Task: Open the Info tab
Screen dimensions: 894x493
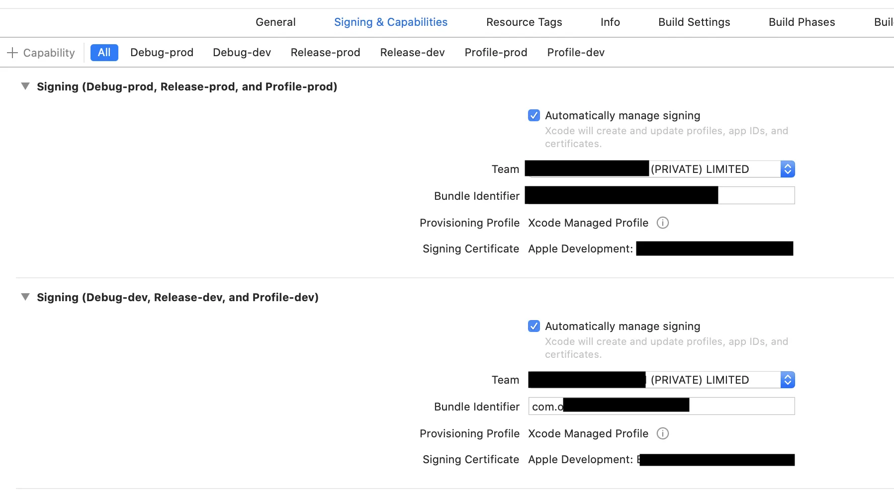Action: [x=610, y=22]
